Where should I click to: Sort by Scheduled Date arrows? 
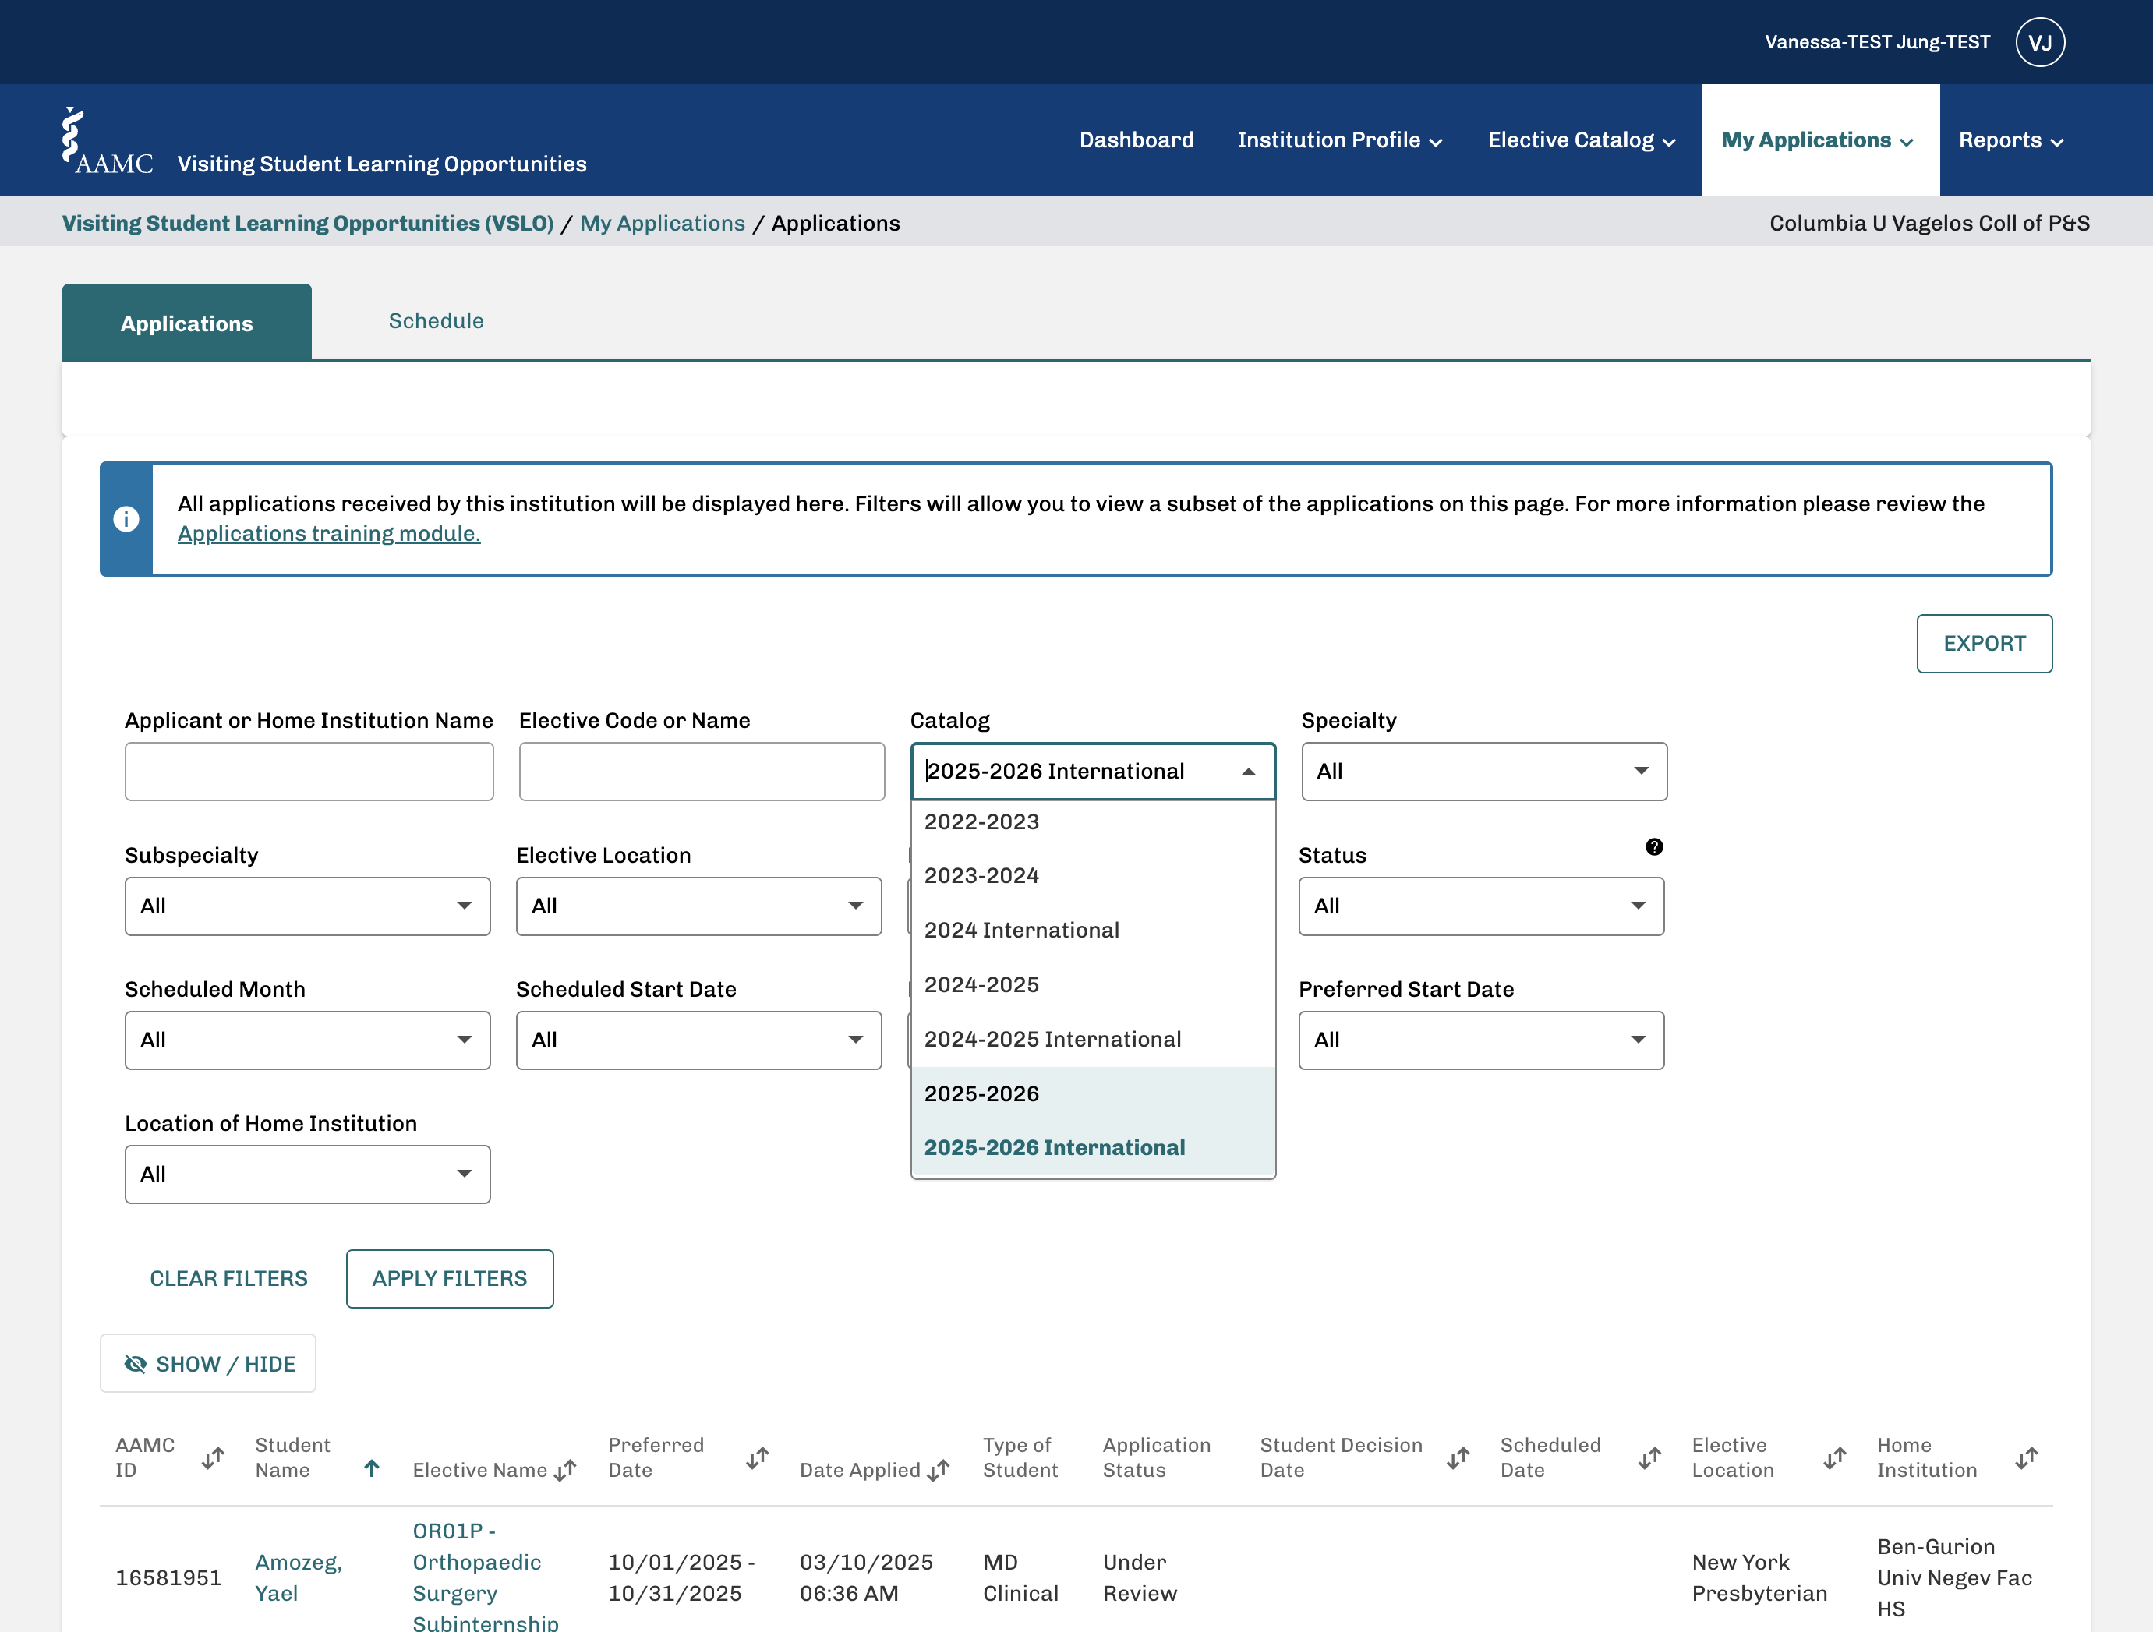pyautogui.click(x=1649, y=1457)
